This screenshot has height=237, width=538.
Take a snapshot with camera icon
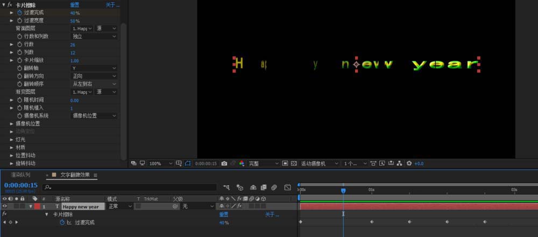224,163
